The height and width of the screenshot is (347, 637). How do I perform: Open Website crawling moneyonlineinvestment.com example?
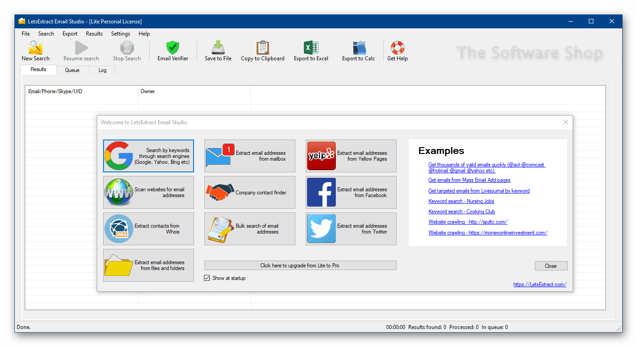click(488, 233)
